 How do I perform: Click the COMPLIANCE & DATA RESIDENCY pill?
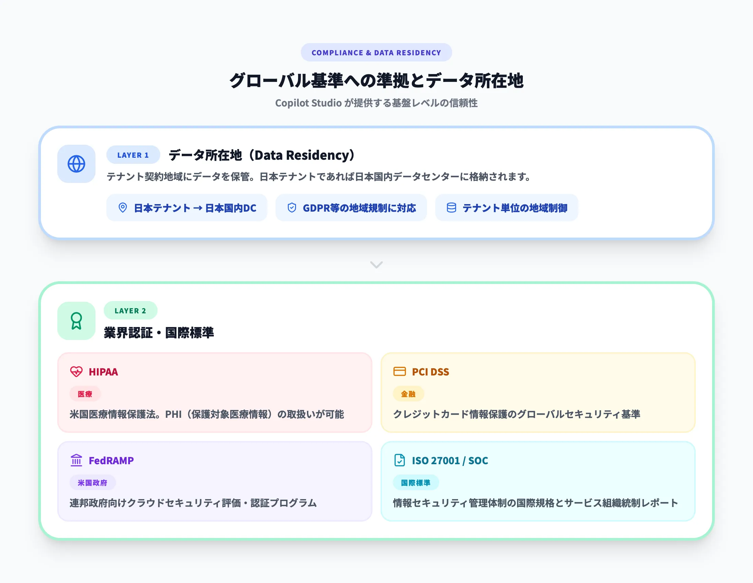376,52
